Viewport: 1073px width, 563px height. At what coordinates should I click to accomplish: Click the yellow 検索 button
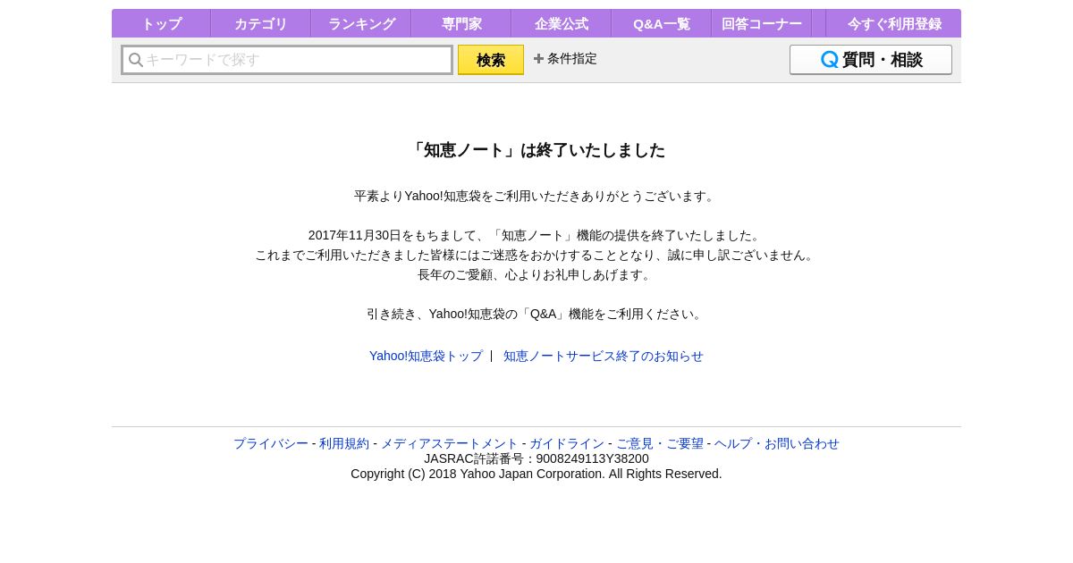(x=491, y=60)
